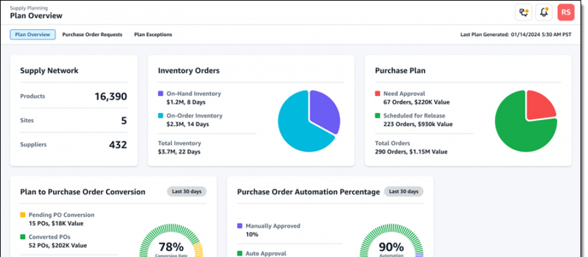Image resolution: width=588 pixels, height=257 pixels.
Task: Open the notifications bell icon
Action: 544,12
